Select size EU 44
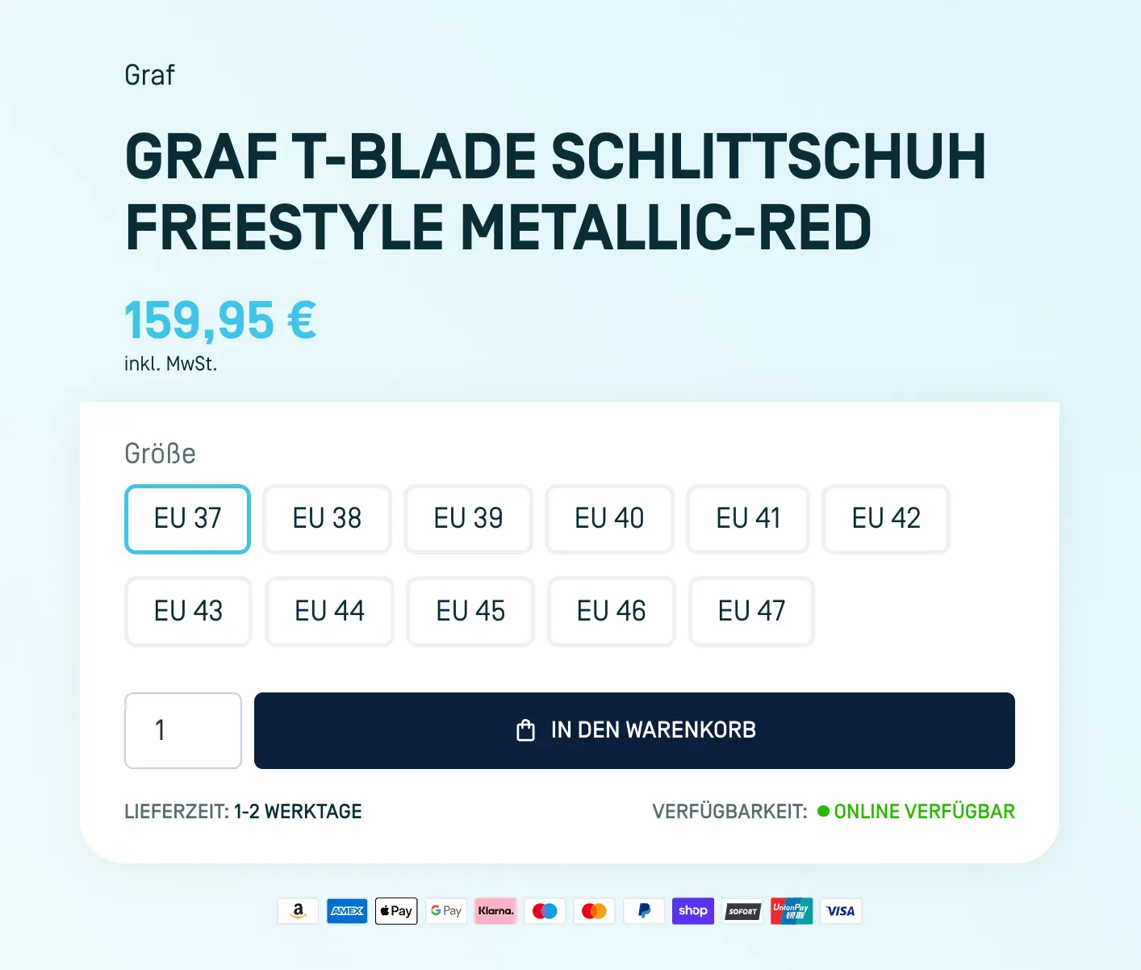This screenshot has height=970, width=1141. 329,612
